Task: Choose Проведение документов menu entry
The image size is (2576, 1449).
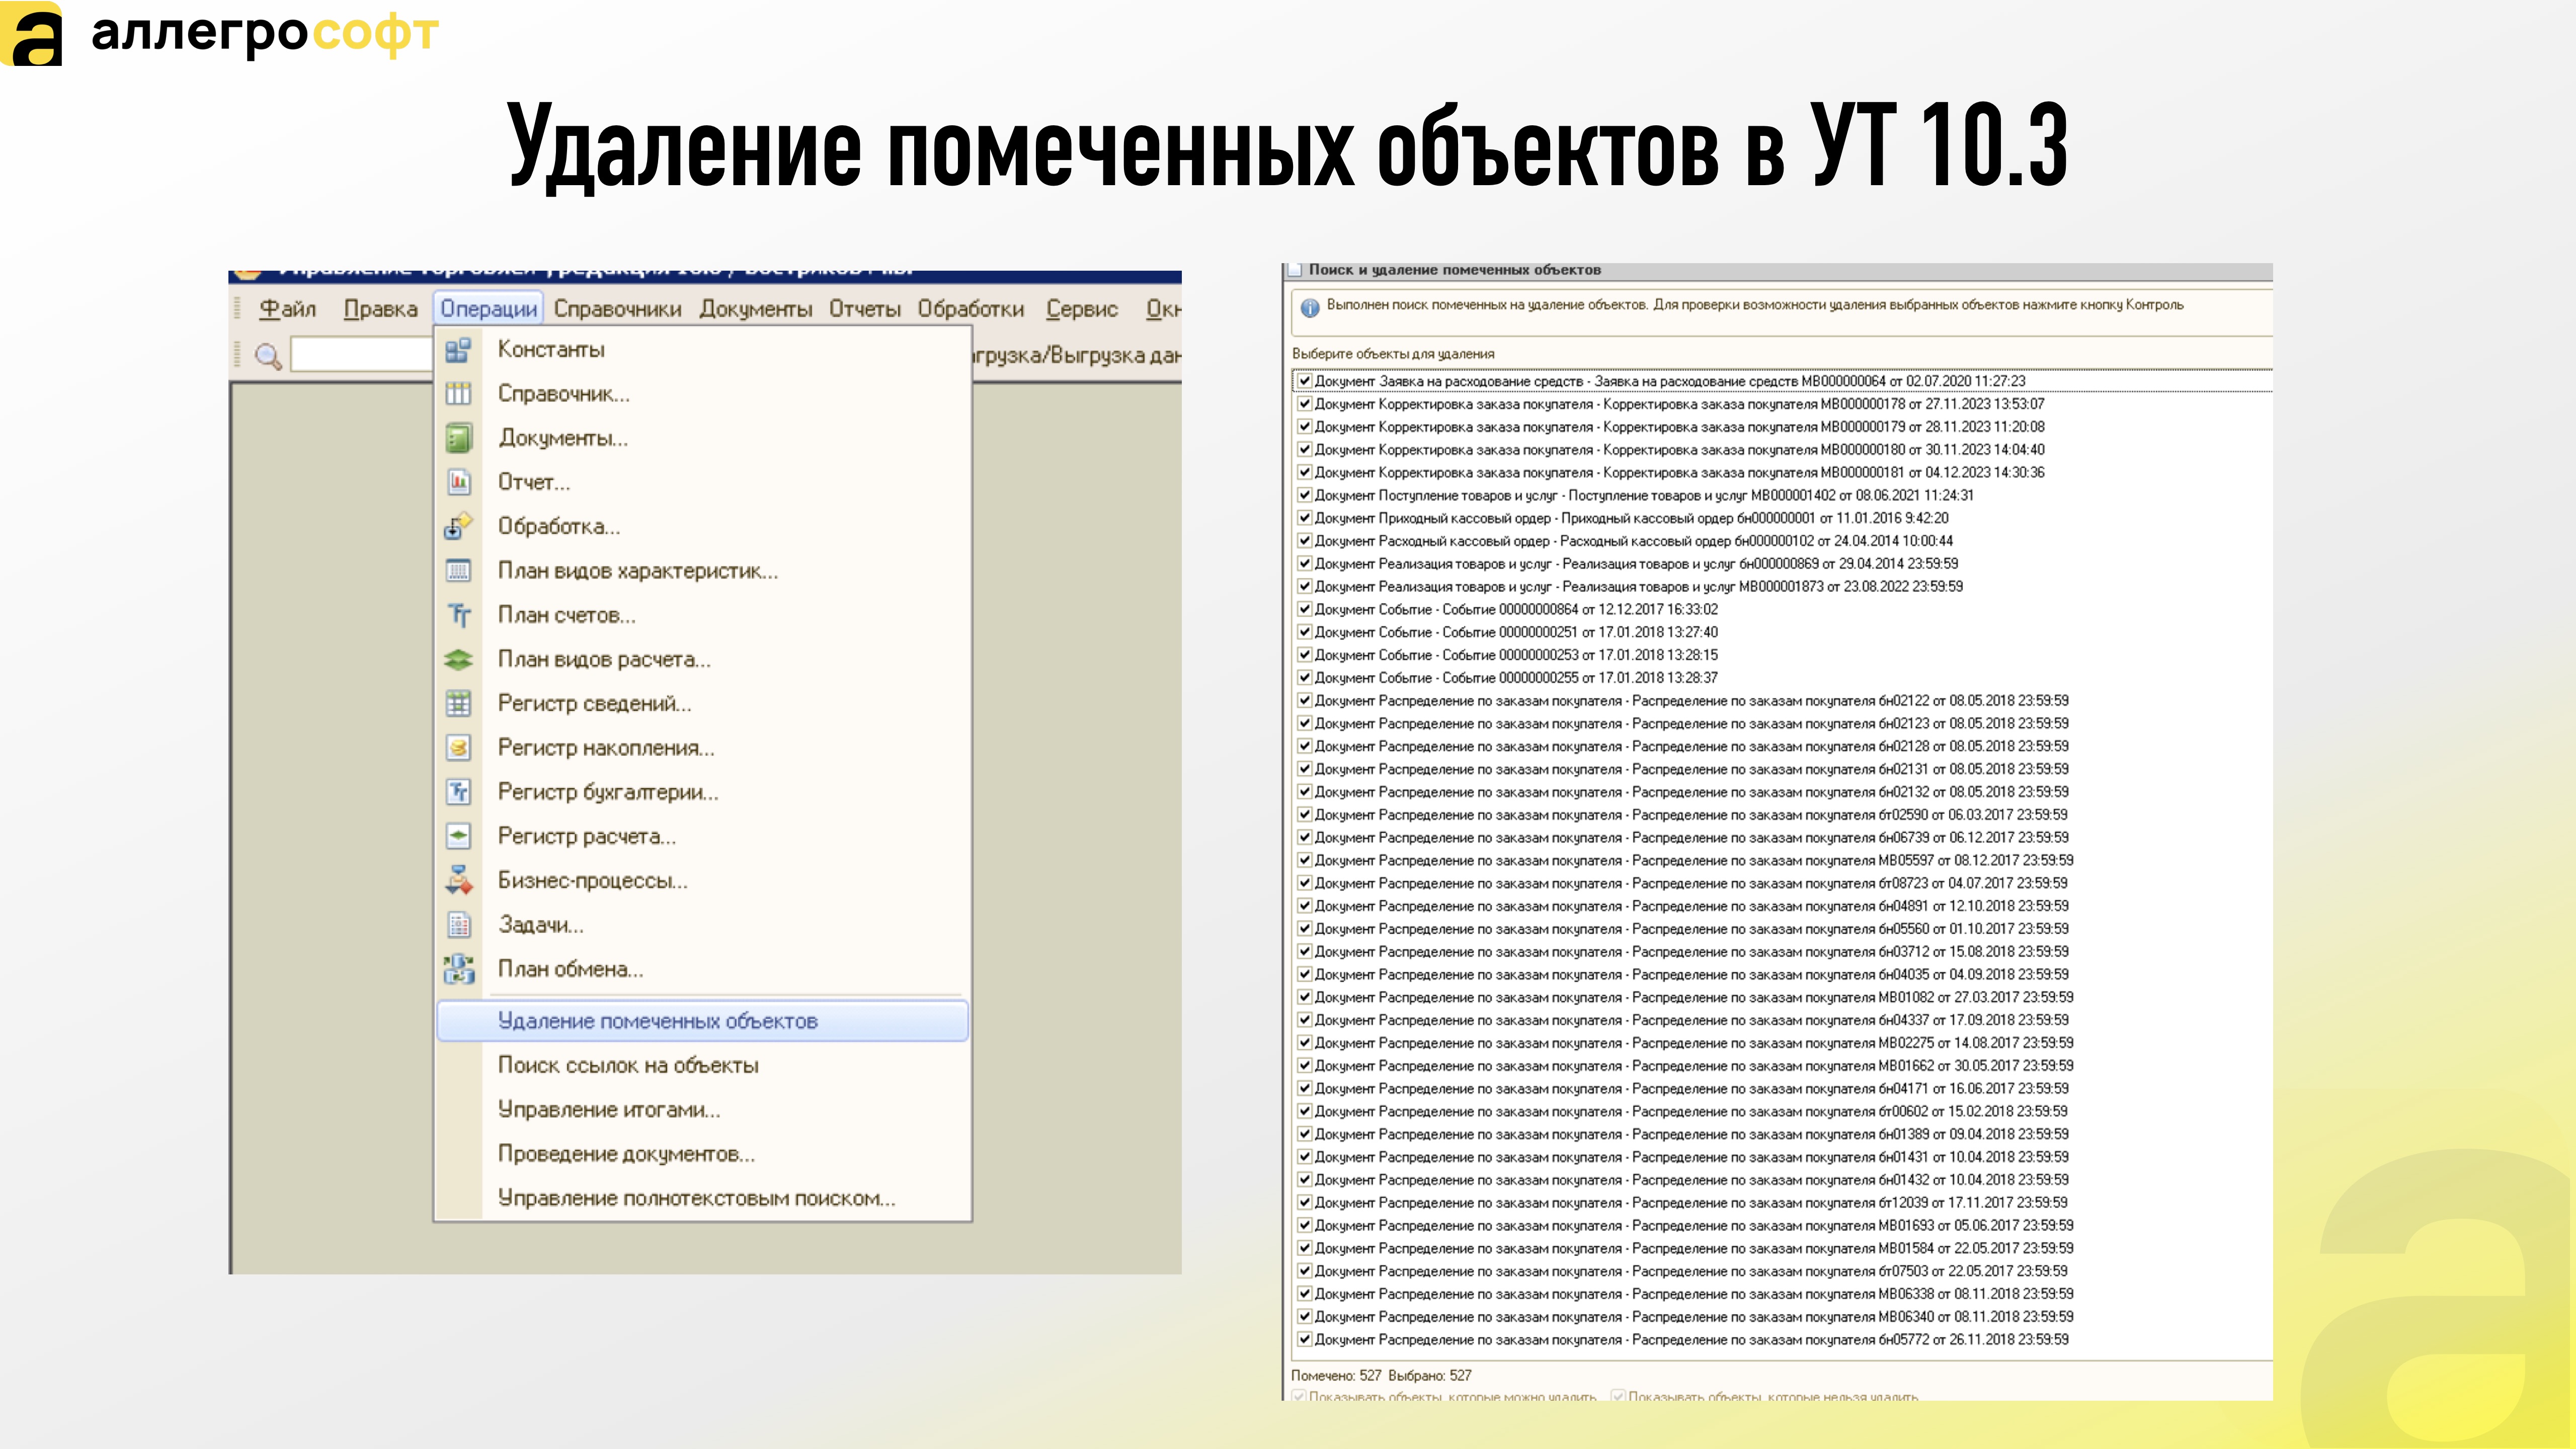Action: [x=626, y=1154]
